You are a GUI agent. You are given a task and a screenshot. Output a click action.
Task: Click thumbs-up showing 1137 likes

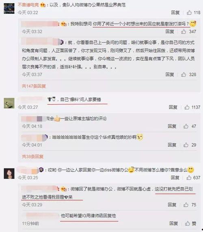[187, 107]
